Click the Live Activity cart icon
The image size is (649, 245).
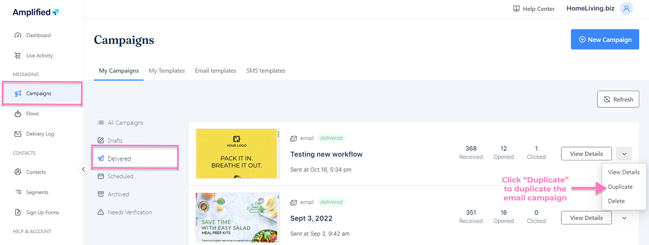tap(18, 55)
